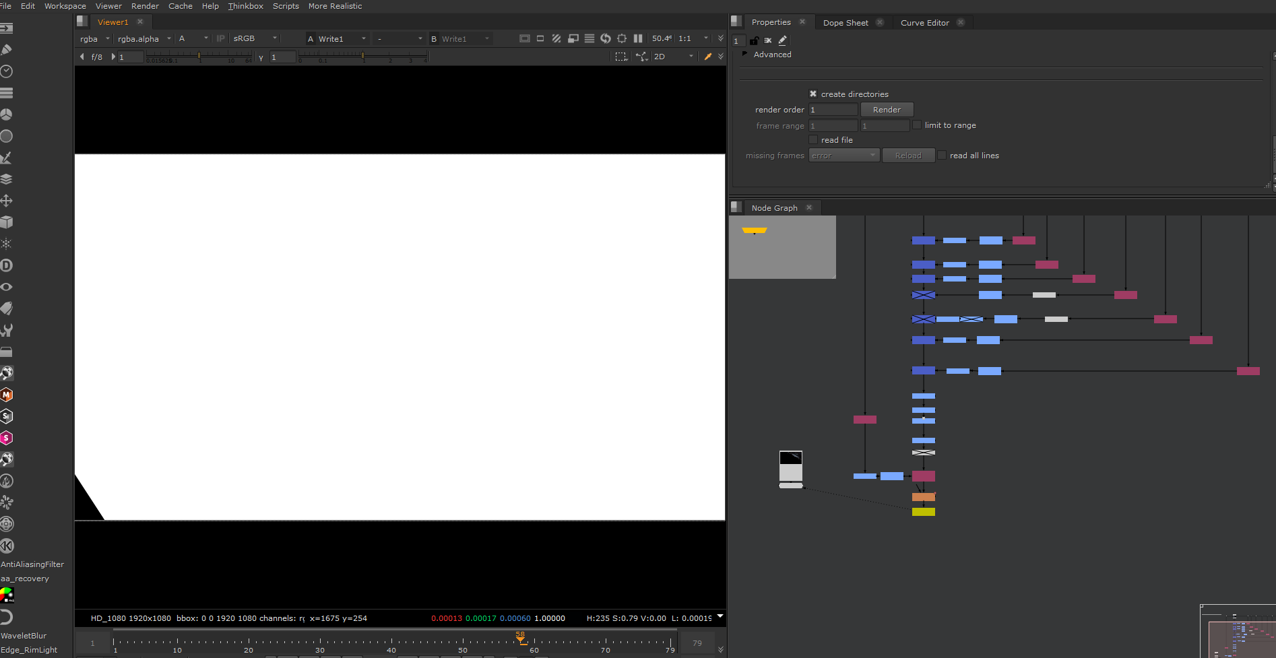Open the Transform nodes arrows icon
This screenshot has width=1276, height=658.
click(7, 201)
